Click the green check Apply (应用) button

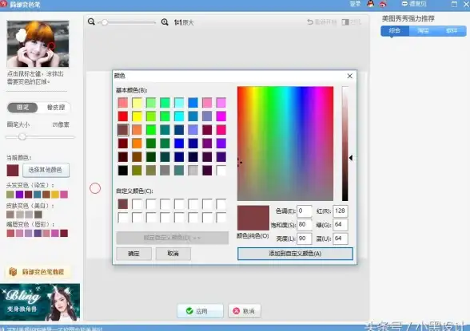[200, 311]
